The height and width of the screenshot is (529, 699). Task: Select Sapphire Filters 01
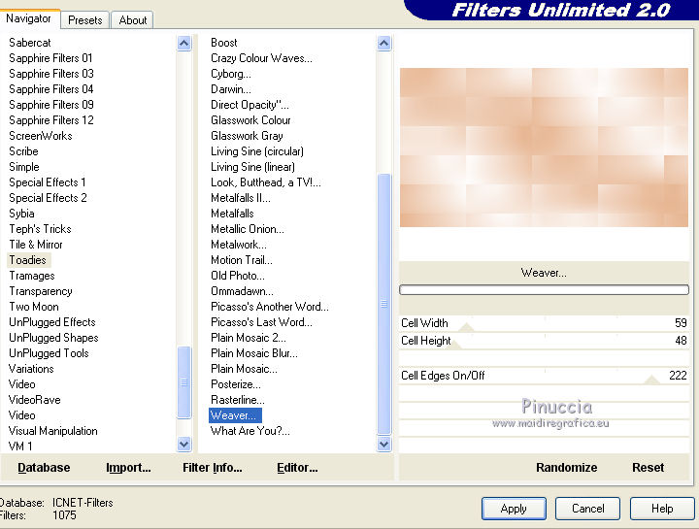click(50, 58)
